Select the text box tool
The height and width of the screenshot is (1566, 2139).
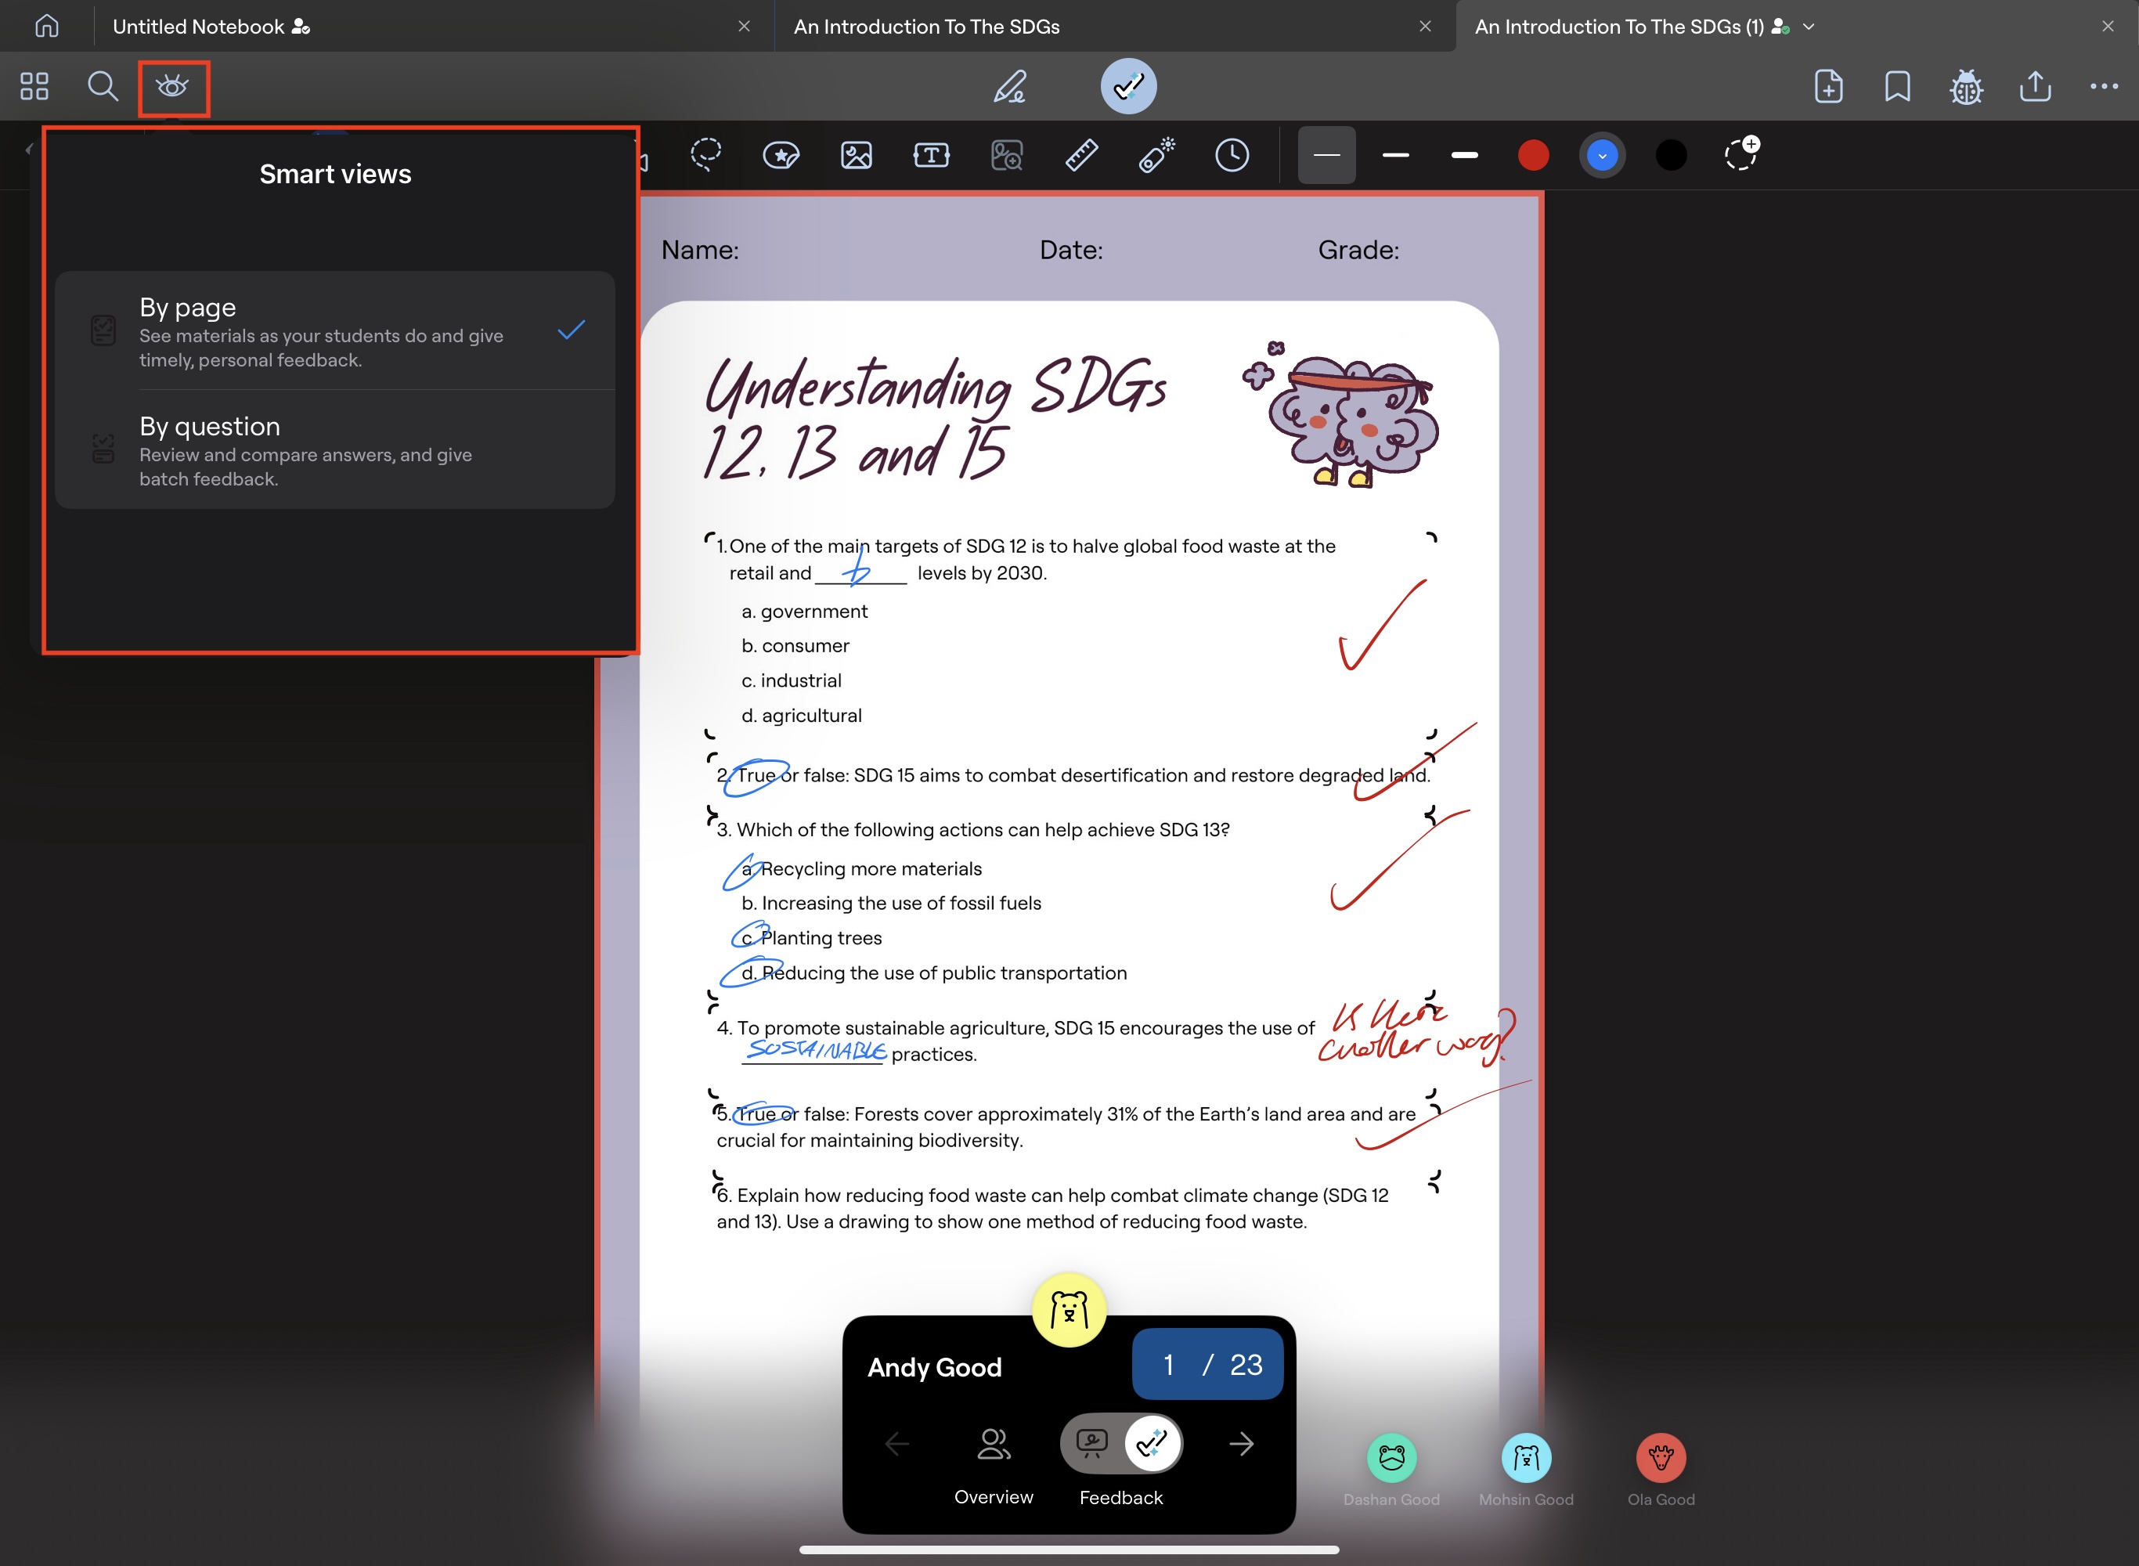coord(931,154)
